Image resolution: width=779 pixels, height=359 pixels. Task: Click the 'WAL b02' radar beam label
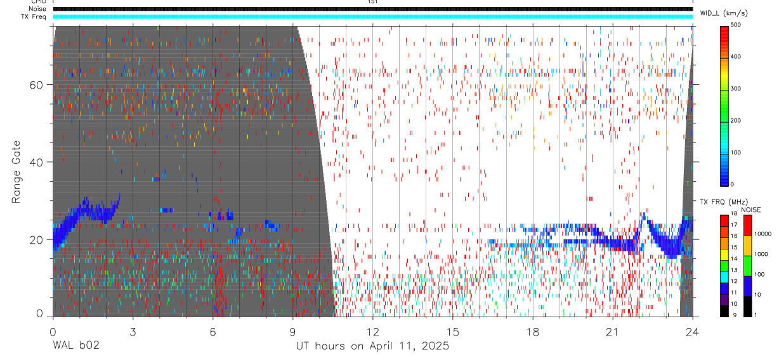[x=76, y=346]
